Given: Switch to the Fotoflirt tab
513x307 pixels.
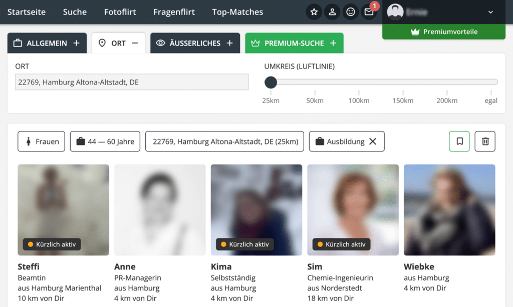Looking at the screenshot, I should tap(120, 11).
